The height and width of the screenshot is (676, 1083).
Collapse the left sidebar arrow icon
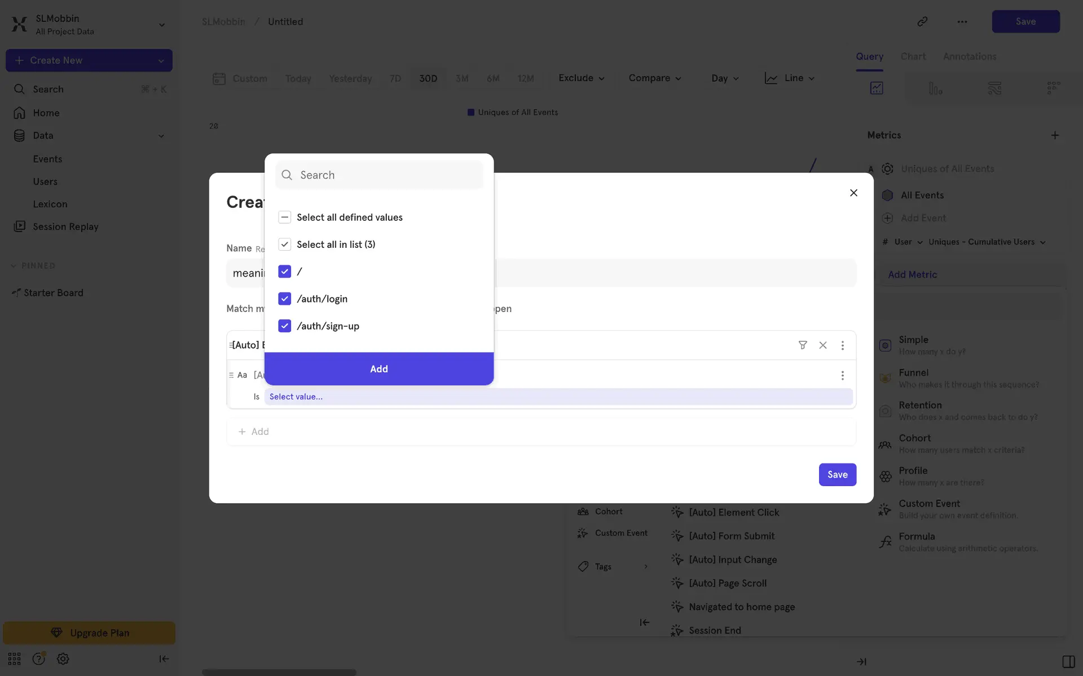pyautogui.click(x=164, y=659)
